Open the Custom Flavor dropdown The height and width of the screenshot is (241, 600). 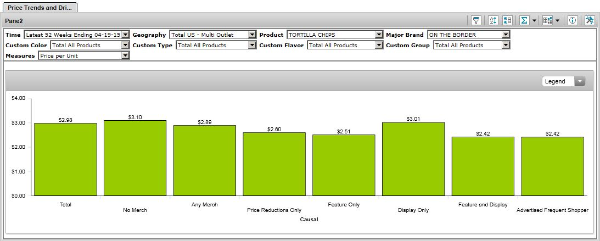click(379, 45)
